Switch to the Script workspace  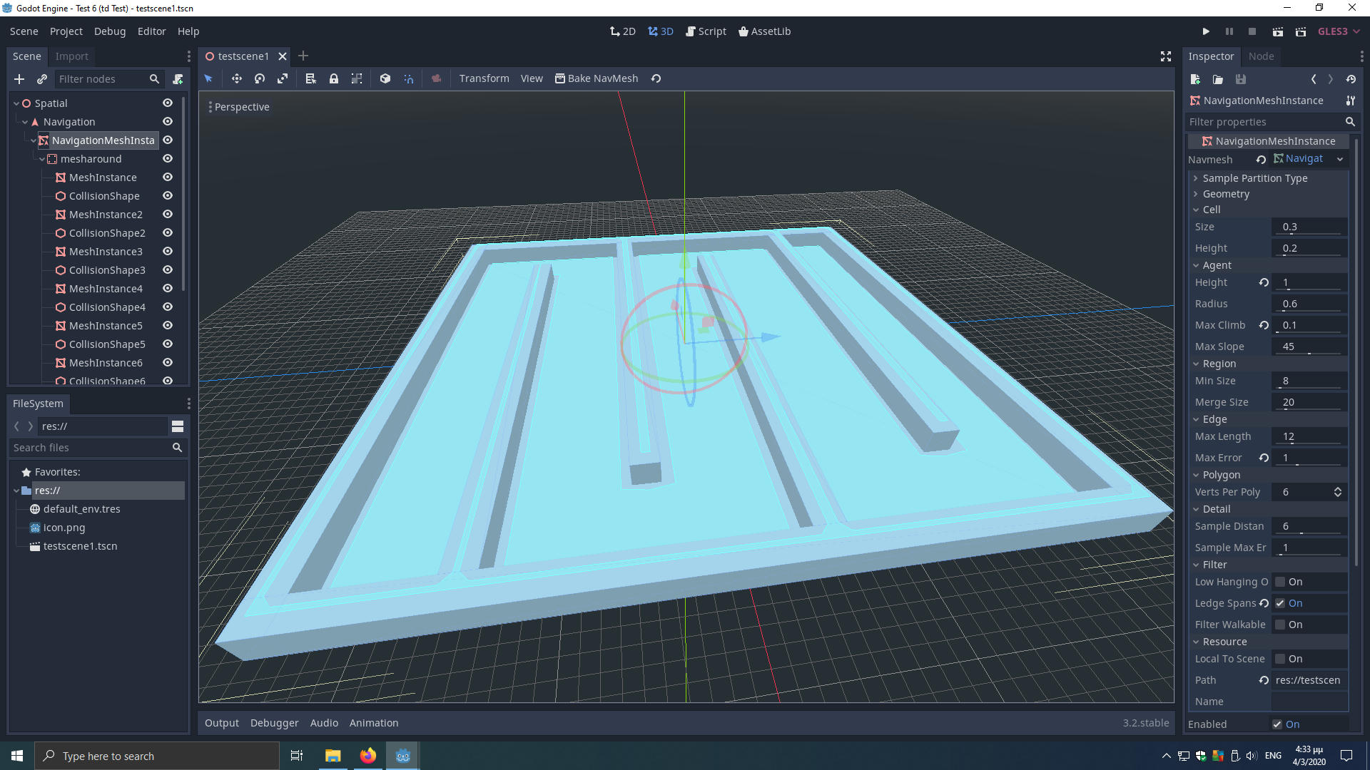click(706, 31)
